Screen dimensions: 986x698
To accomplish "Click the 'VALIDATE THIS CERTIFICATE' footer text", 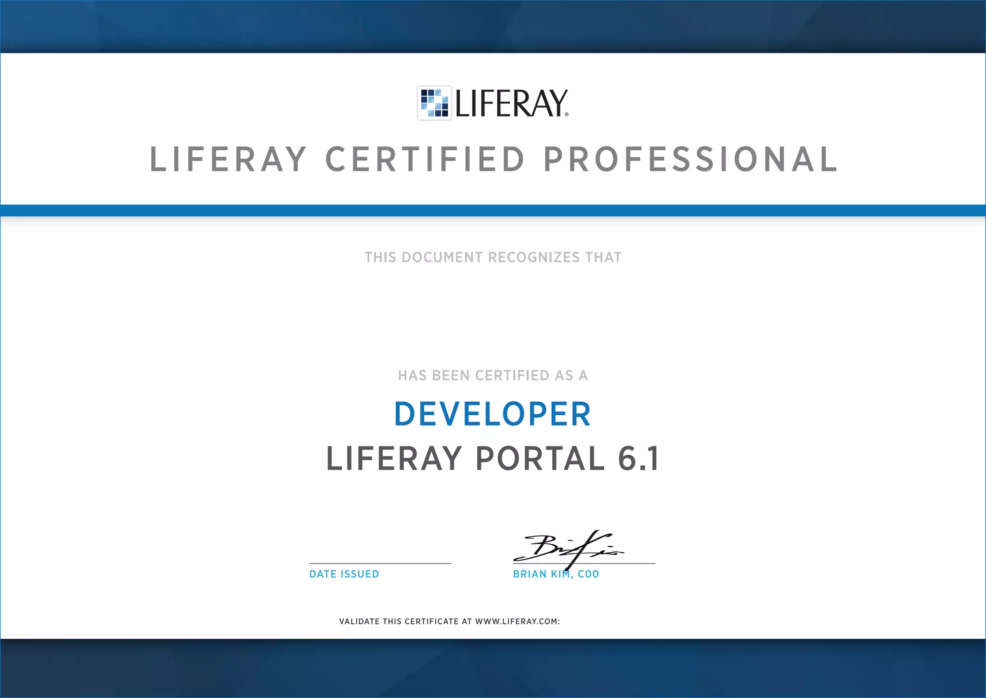I will [x=450, y=621].
